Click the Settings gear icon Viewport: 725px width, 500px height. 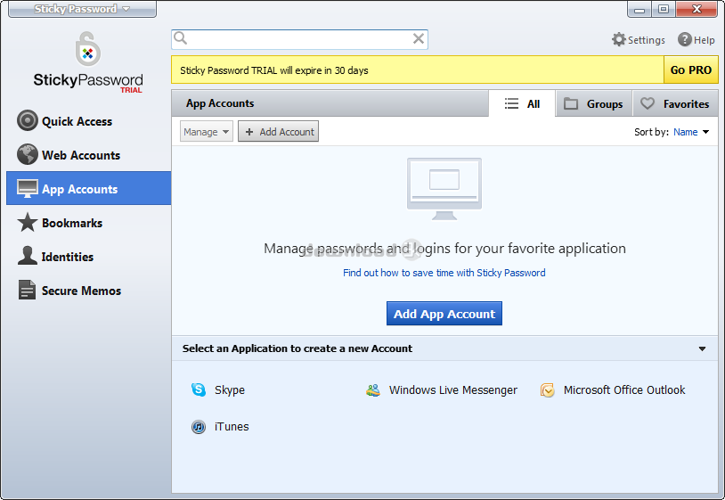click(619, 40)
